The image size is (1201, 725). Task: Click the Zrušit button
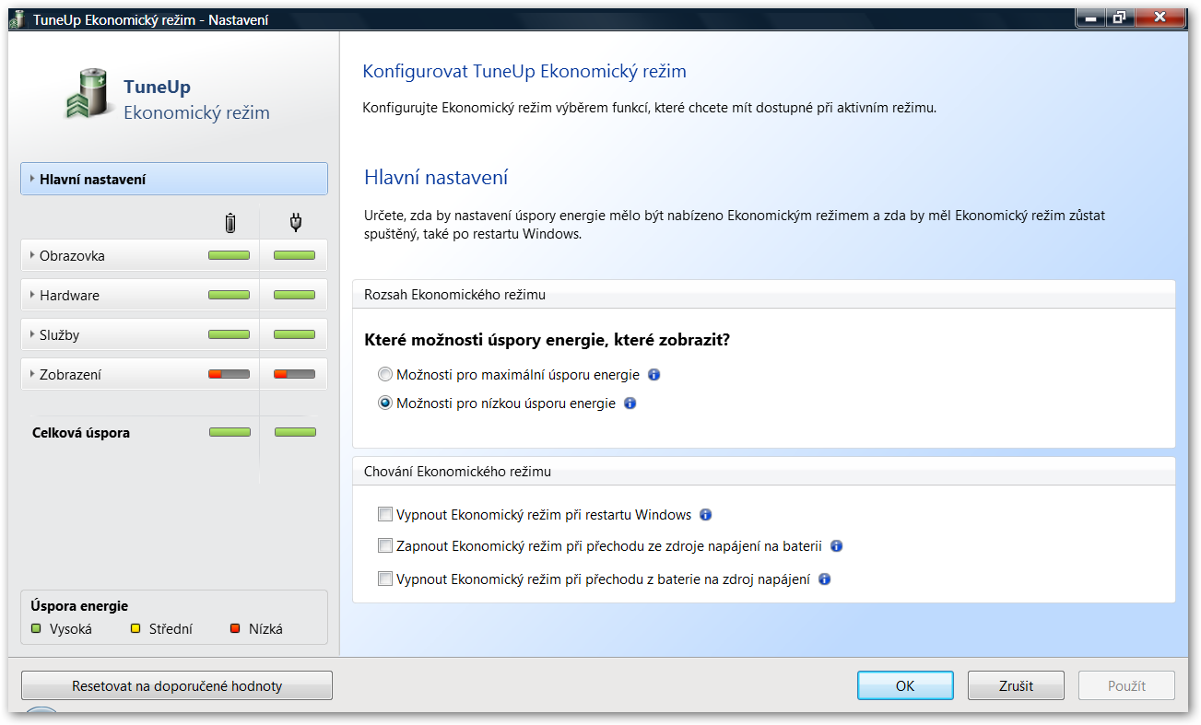[1016, 685]
